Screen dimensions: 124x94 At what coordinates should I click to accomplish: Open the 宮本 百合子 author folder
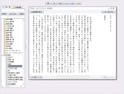coord(10,42)
